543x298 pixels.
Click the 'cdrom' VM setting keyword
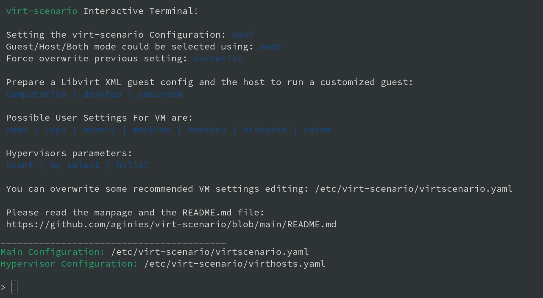pos(317,130)
